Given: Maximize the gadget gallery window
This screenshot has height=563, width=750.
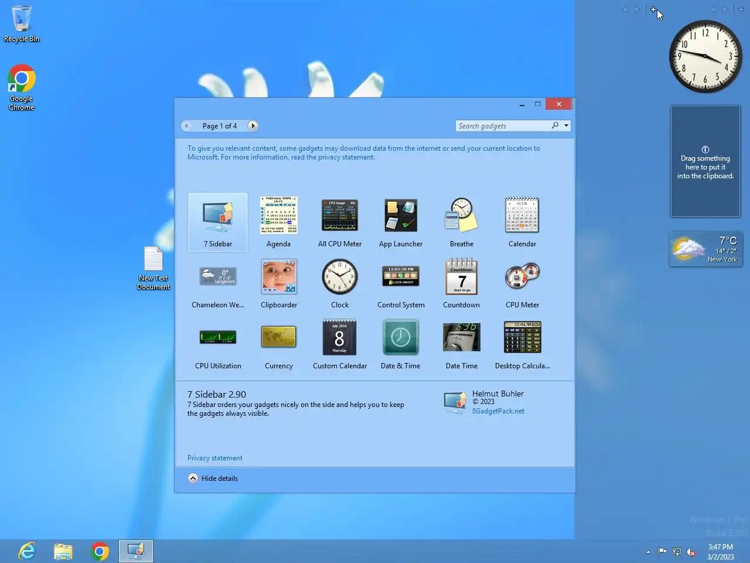Looking at the screenshot, I should point(537,104).
